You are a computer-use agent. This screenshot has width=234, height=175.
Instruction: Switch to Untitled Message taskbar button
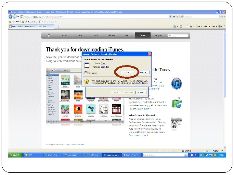(92, 155)
